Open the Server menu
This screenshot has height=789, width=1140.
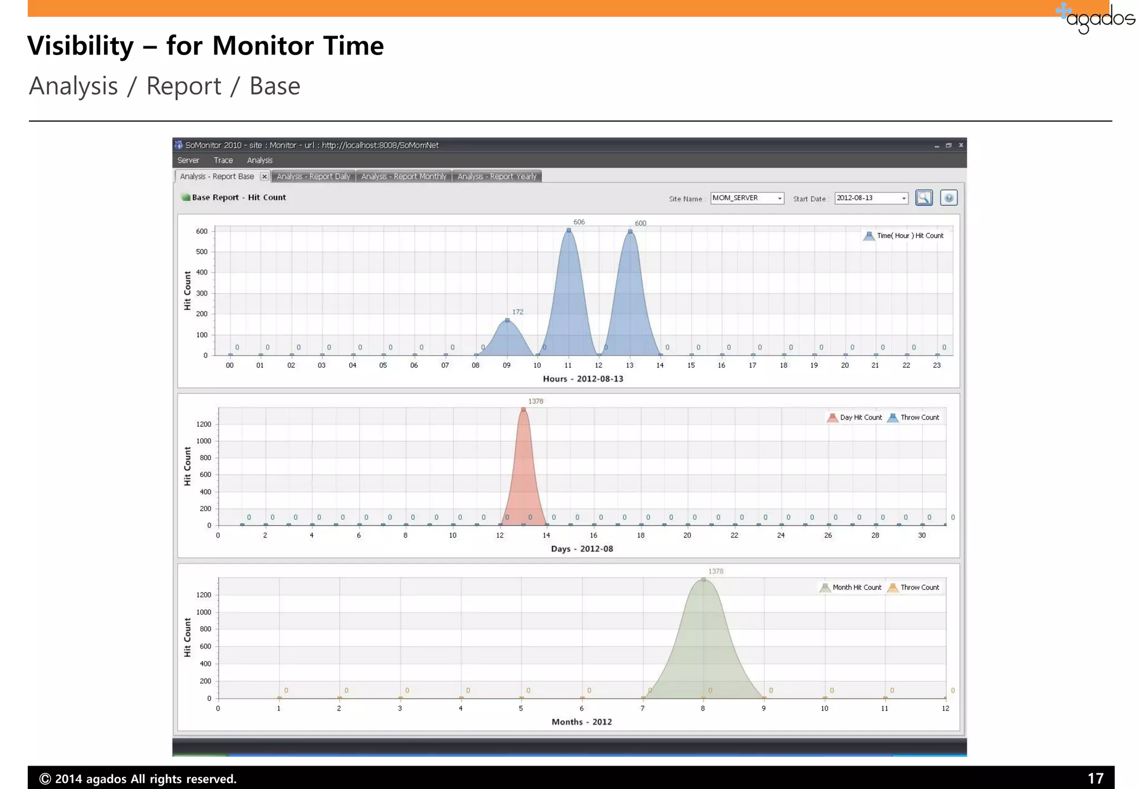[188, 160]
